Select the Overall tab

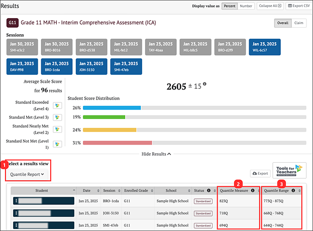283,23
